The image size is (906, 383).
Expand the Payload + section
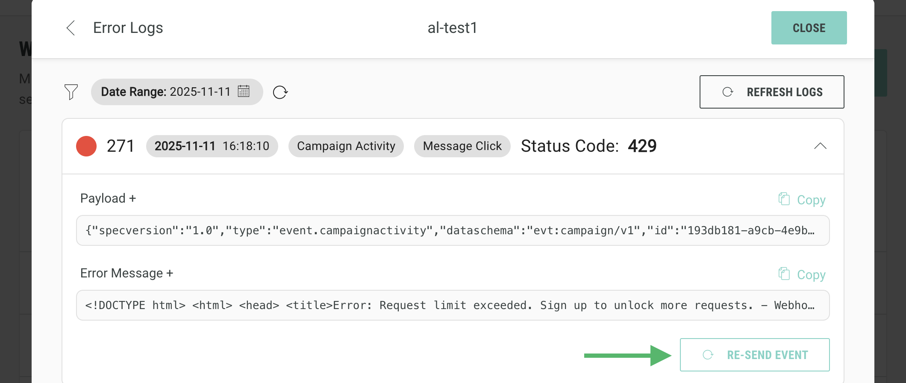[108, 198]
